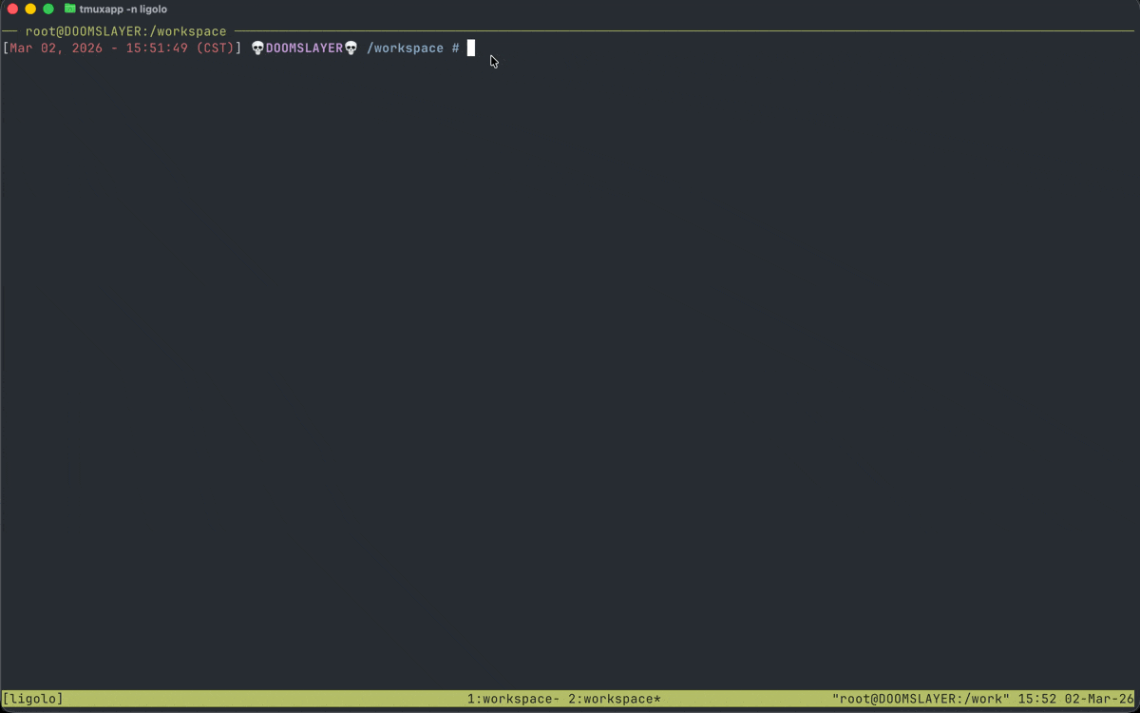Click the # root prompt symbol
The width and height of the screenshot is (1140, 713).
pos(455,48)
